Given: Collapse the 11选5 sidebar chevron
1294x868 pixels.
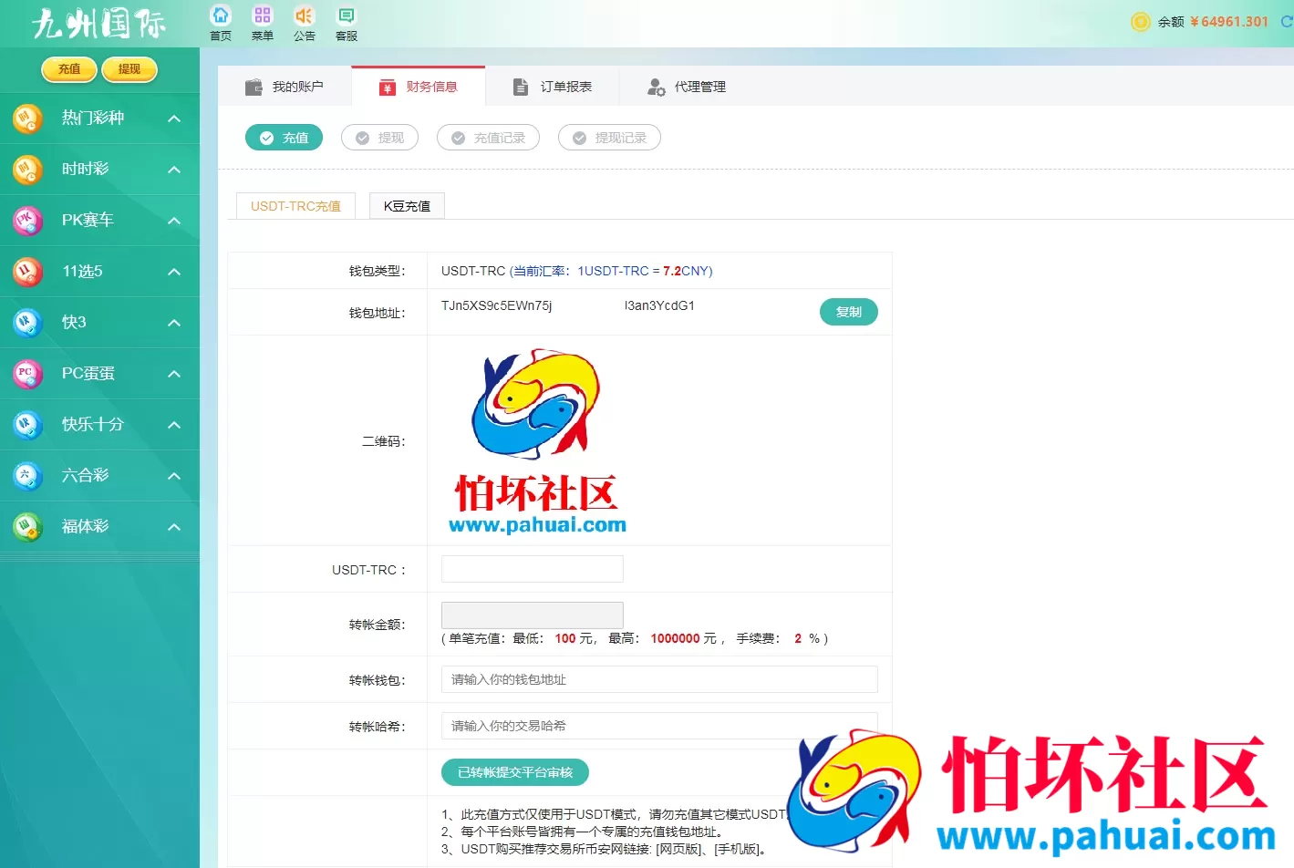Looking at the screenshot, I should [174, 272].
